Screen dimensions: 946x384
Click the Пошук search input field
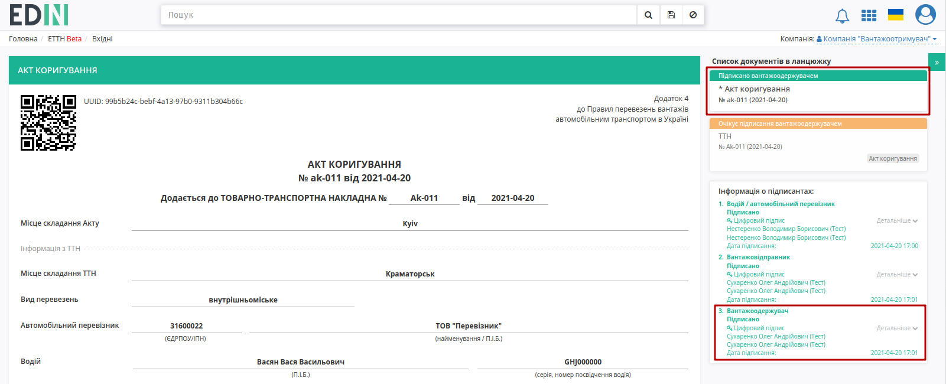399,15
